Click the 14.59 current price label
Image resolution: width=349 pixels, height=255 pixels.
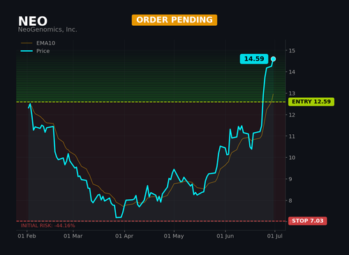click(254, 59)
